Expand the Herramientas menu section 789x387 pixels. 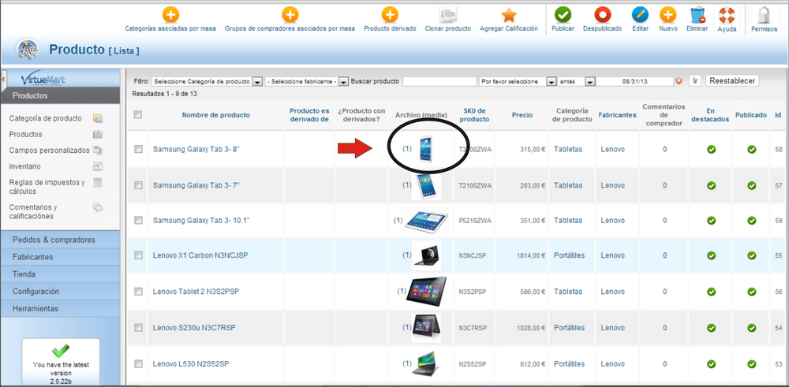click(61, 309)
